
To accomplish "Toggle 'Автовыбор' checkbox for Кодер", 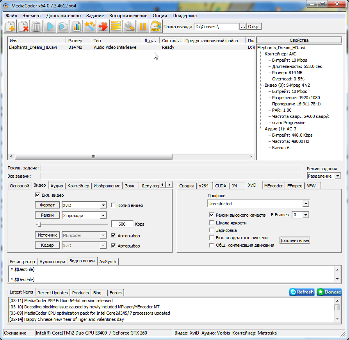I will coord(113,246).
